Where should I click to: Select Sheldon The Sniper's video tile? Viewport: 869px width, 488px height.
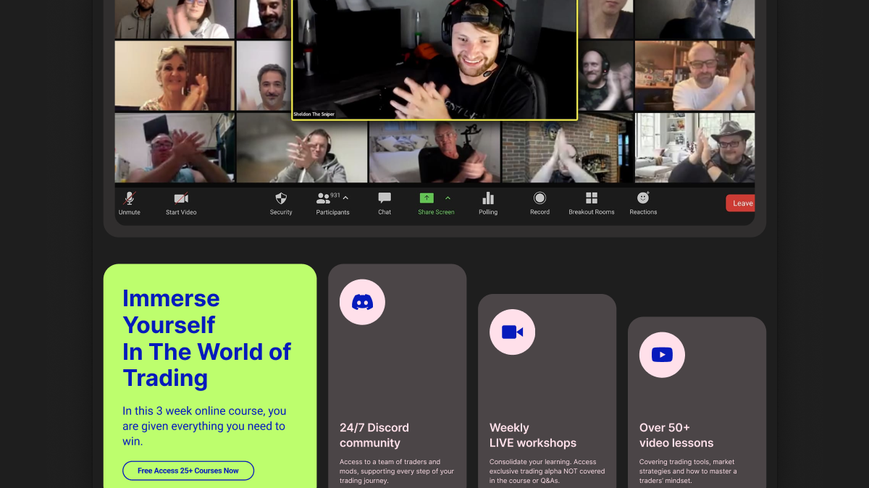click(434, 58)
